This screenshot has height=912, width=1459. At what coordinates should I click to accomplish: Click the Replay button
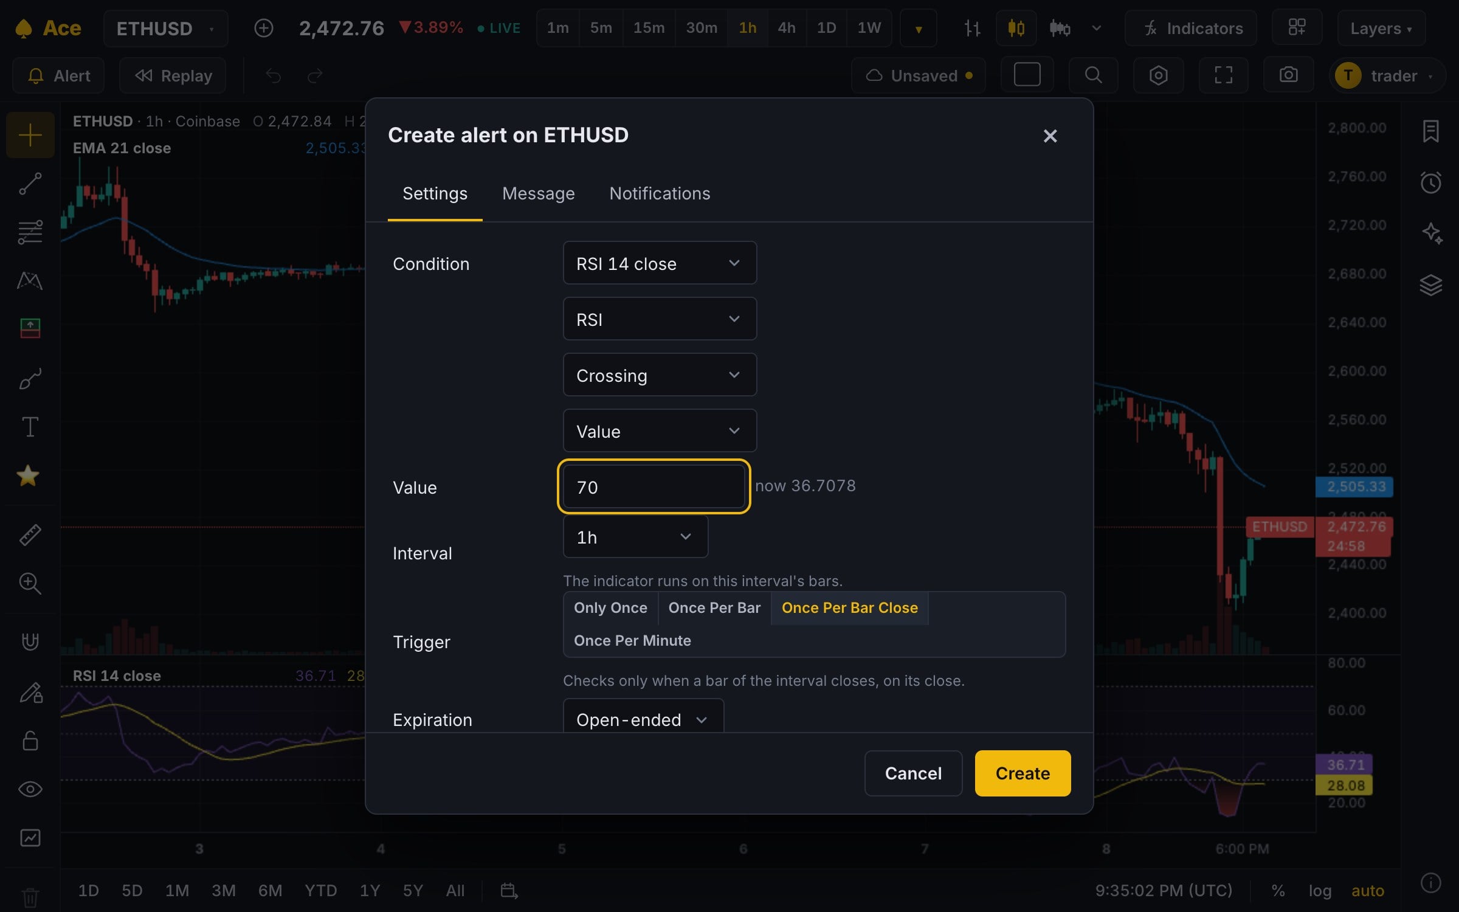coord(173,75)
